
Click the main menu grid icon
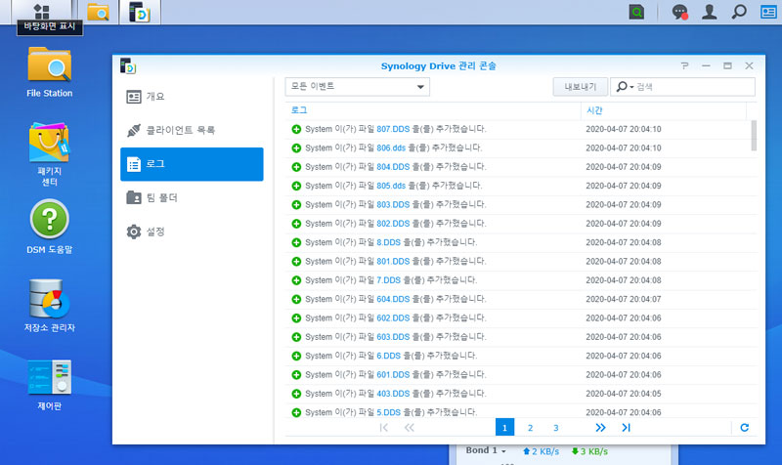tap(41, 12)
